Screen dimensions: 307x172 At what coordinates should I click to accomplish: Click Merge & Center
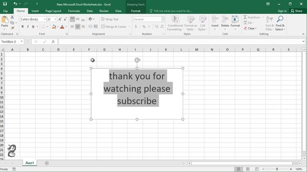point(114,27)
